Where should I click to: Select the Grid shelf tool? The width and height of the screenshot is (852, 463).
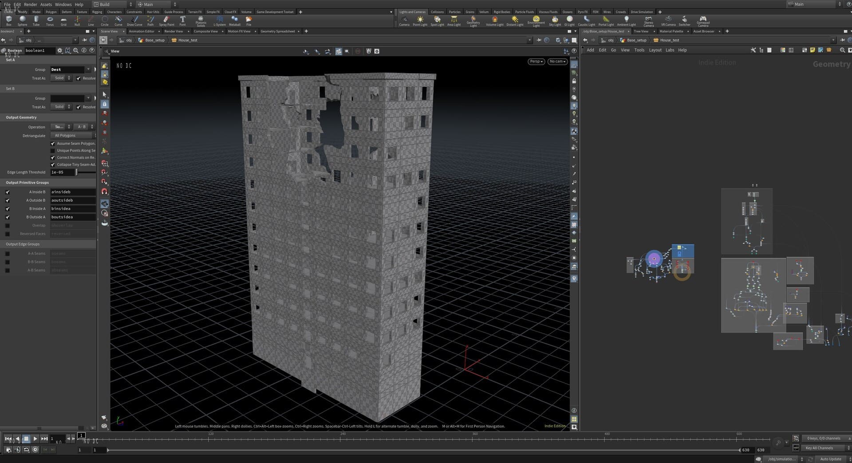(x=63, y=21)
